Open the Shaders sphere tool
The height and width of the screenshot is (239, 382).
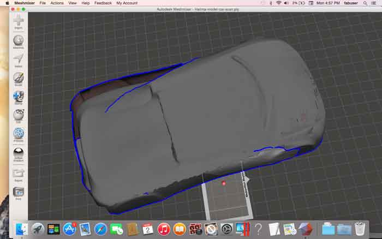coord(19,155)
